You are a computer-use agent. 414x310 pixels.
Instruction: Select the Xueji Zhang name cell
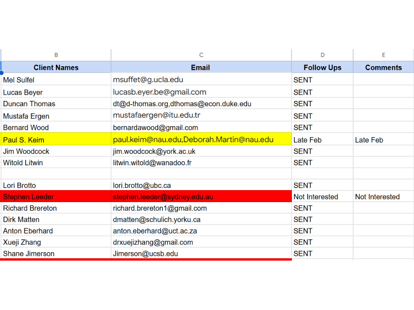tap(56, 242)
